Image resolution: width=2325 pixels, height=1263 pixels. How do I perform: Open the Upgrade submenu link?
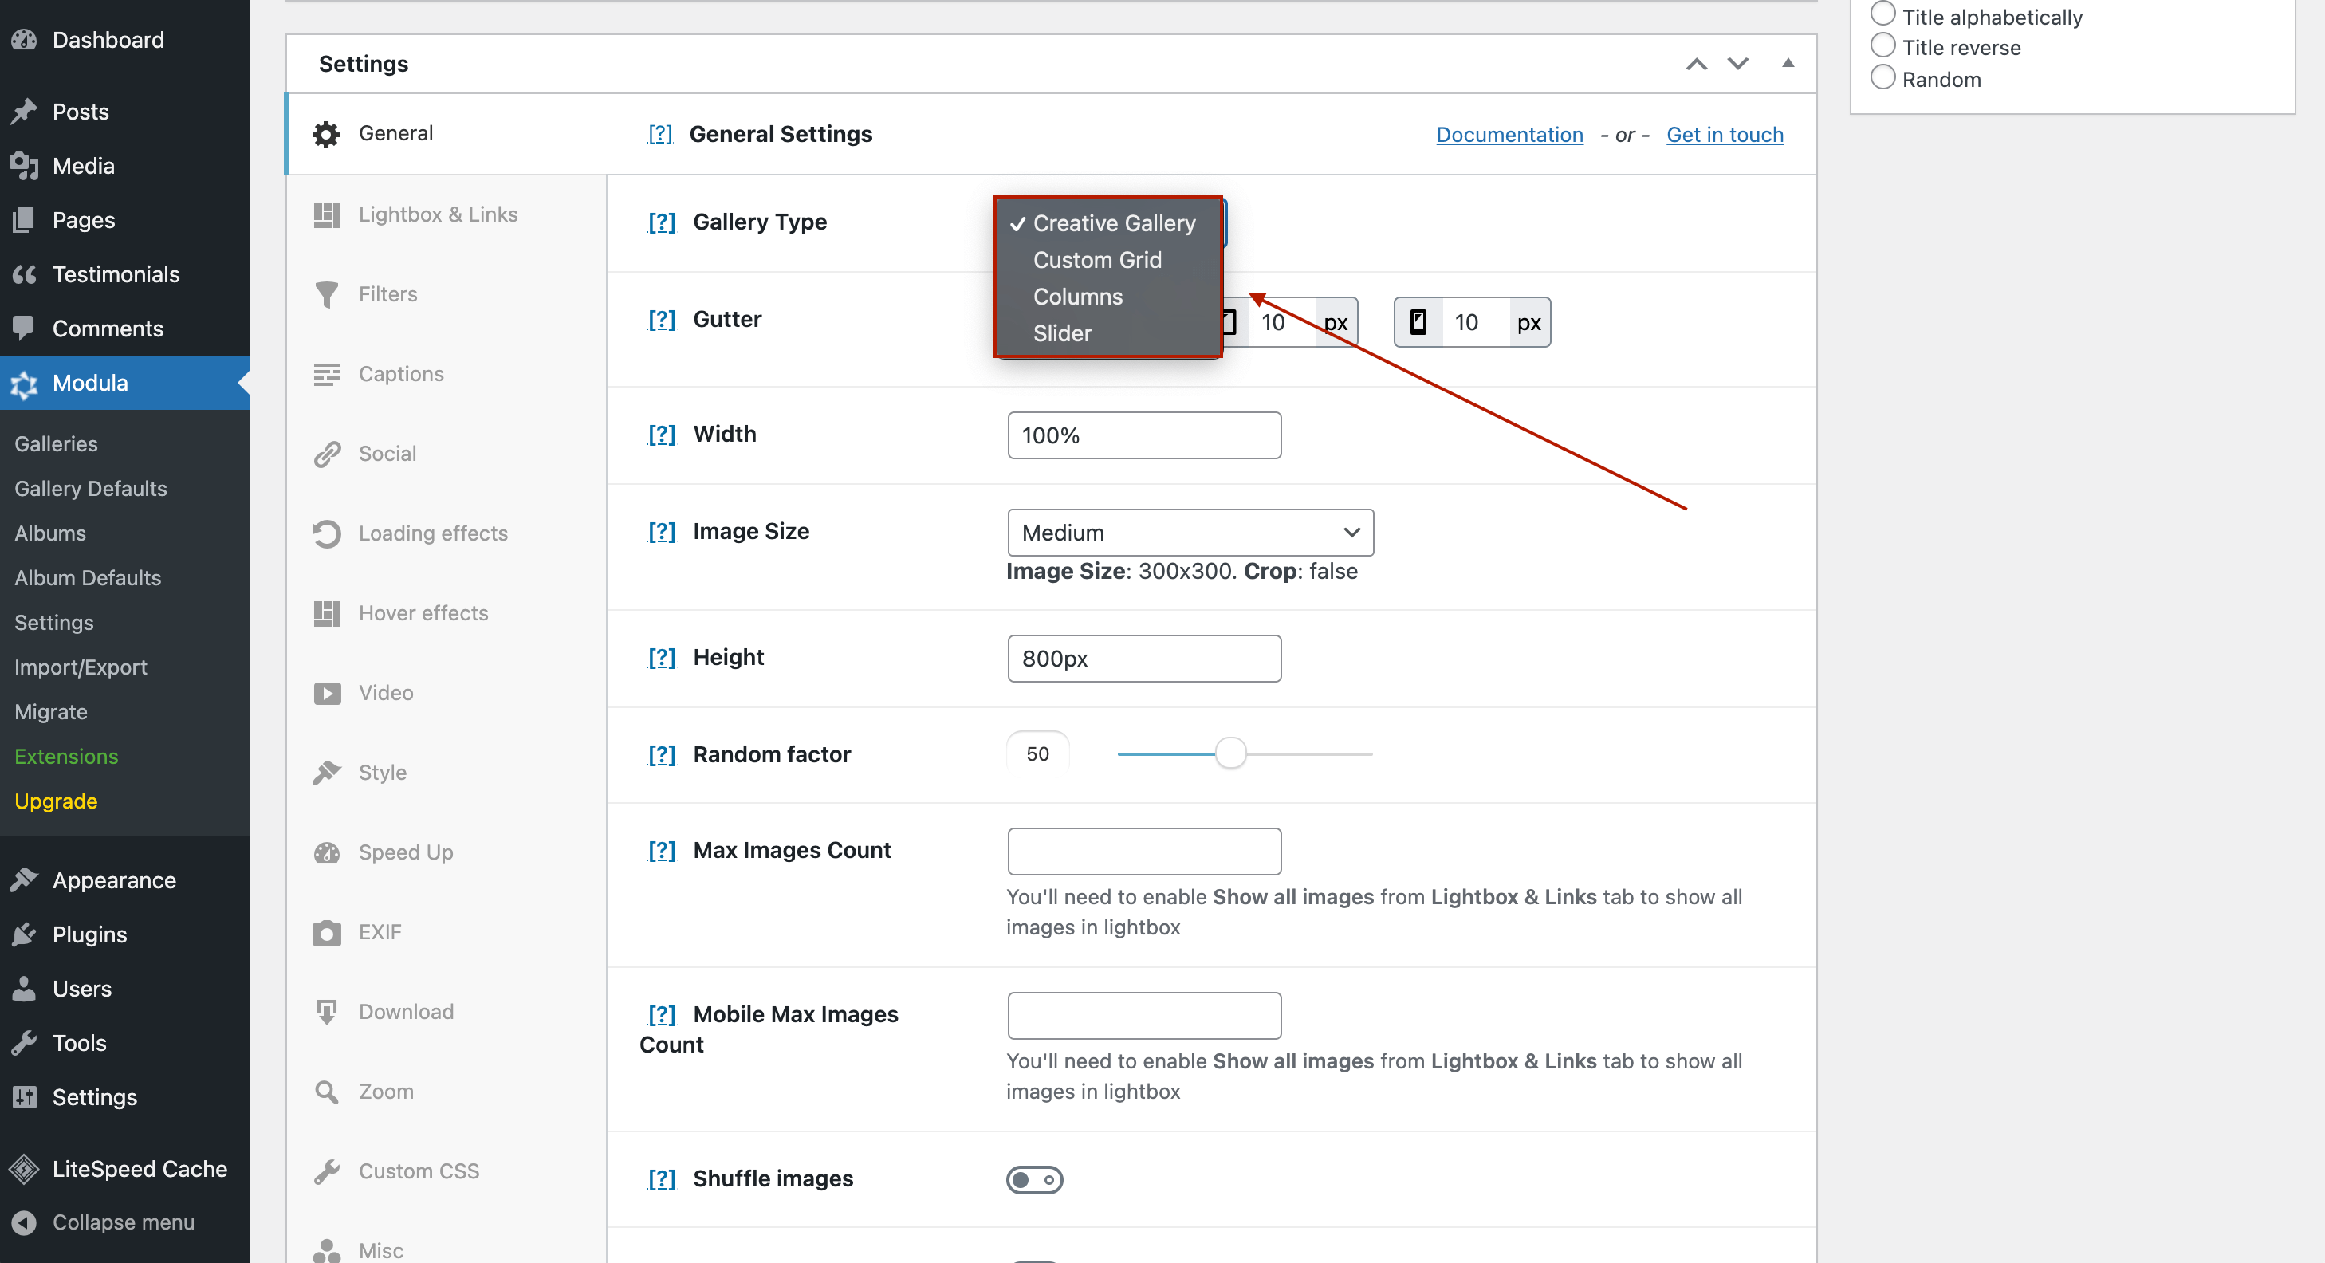[56, 801]
